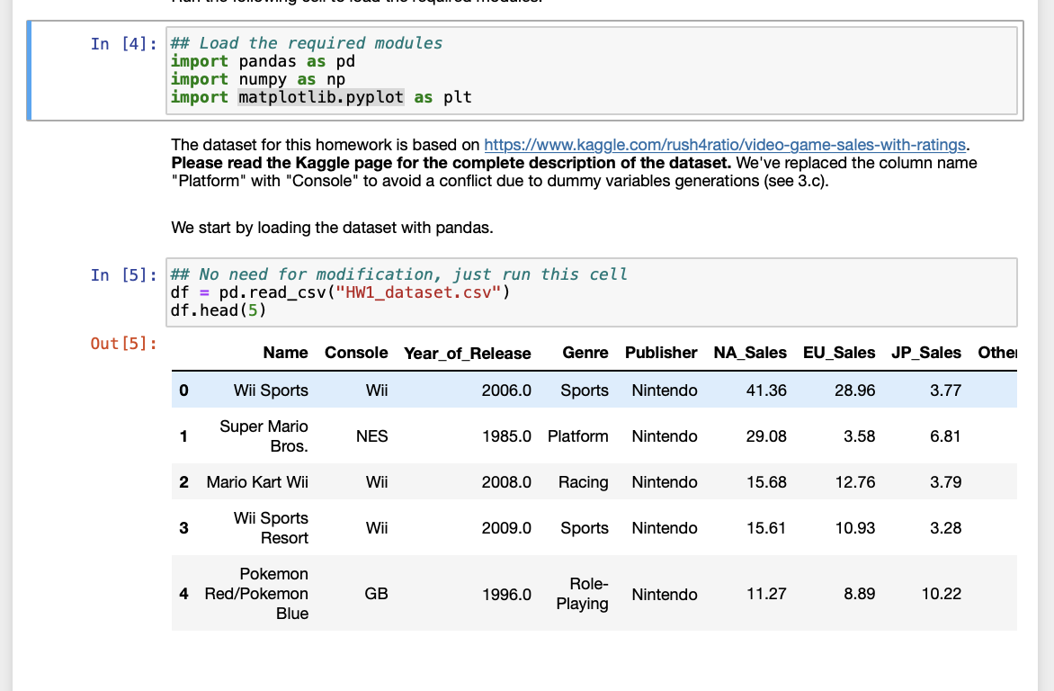The image size is (1054, 691).
Task: Click the Console column header
Action: (x=356, y=353)
